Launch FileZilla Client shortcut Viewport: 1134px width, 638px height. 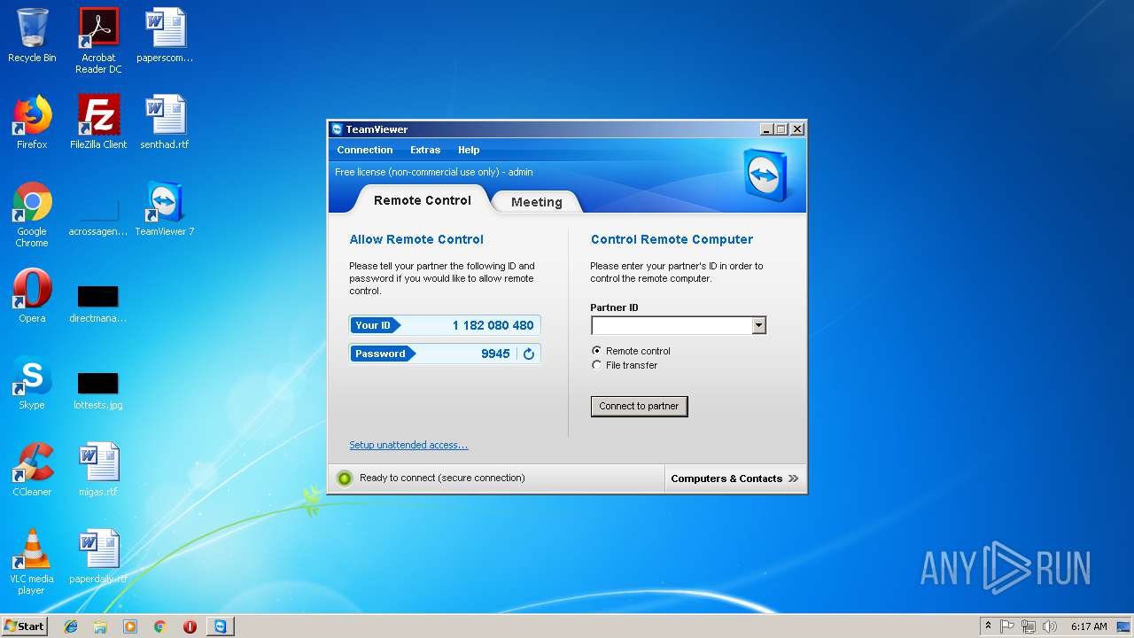click(98, 122)
